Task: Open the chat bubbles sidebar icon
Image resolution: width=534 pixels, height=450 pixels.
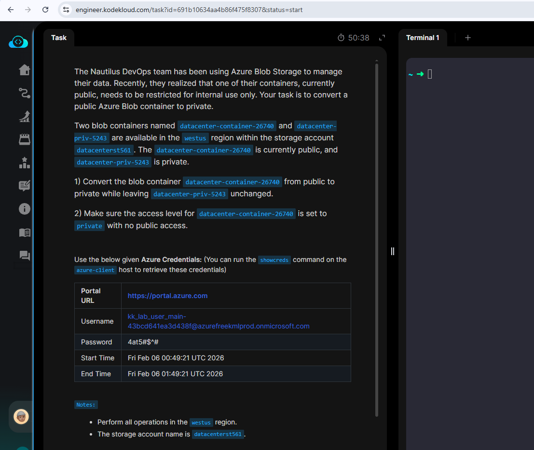Action: [25, 255]
